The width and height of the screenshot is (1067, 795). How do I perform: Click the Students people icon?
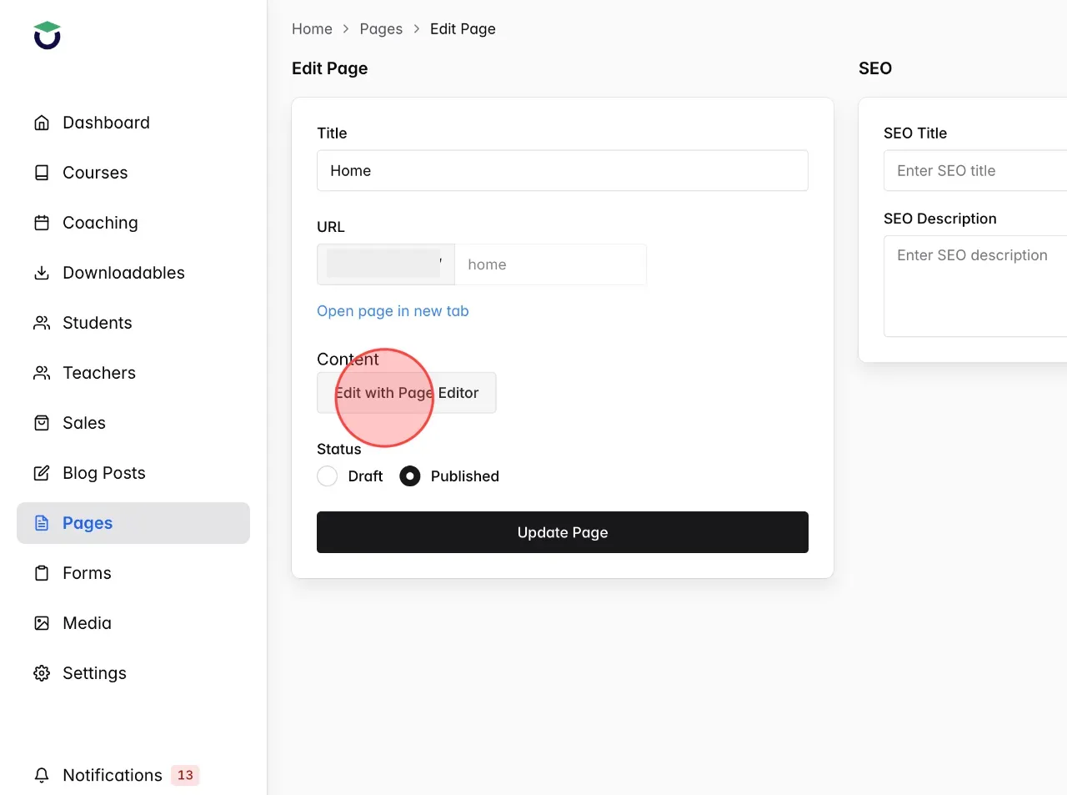[42, 323]
